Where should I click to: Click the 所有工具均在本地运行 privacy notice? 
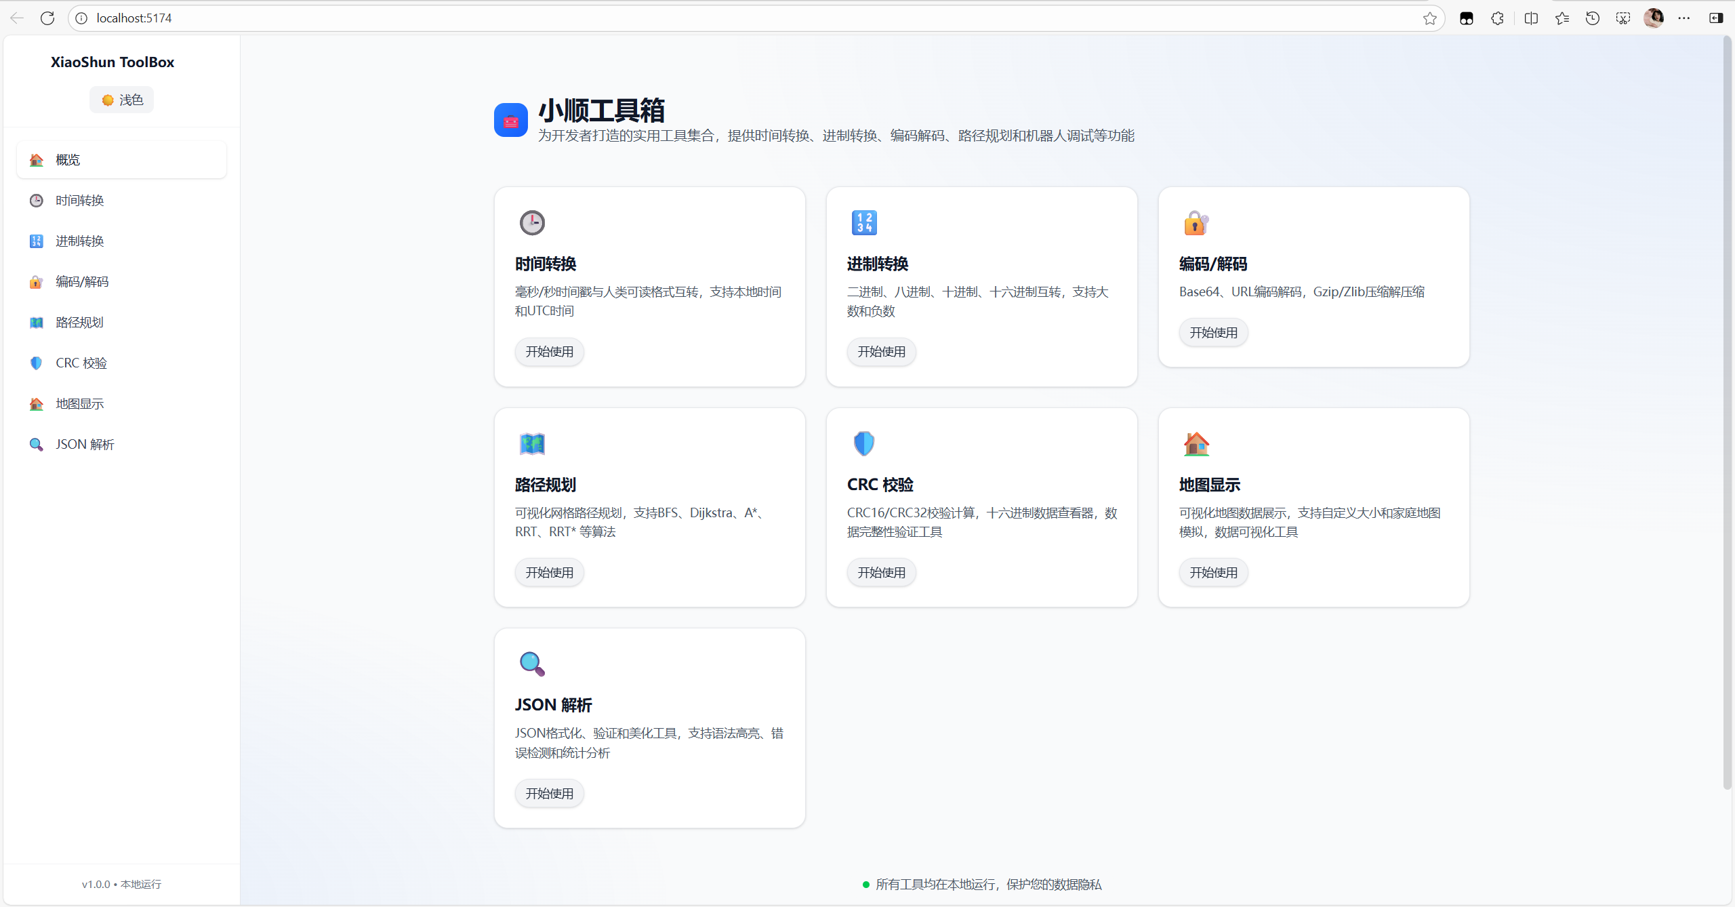(982, 885)
